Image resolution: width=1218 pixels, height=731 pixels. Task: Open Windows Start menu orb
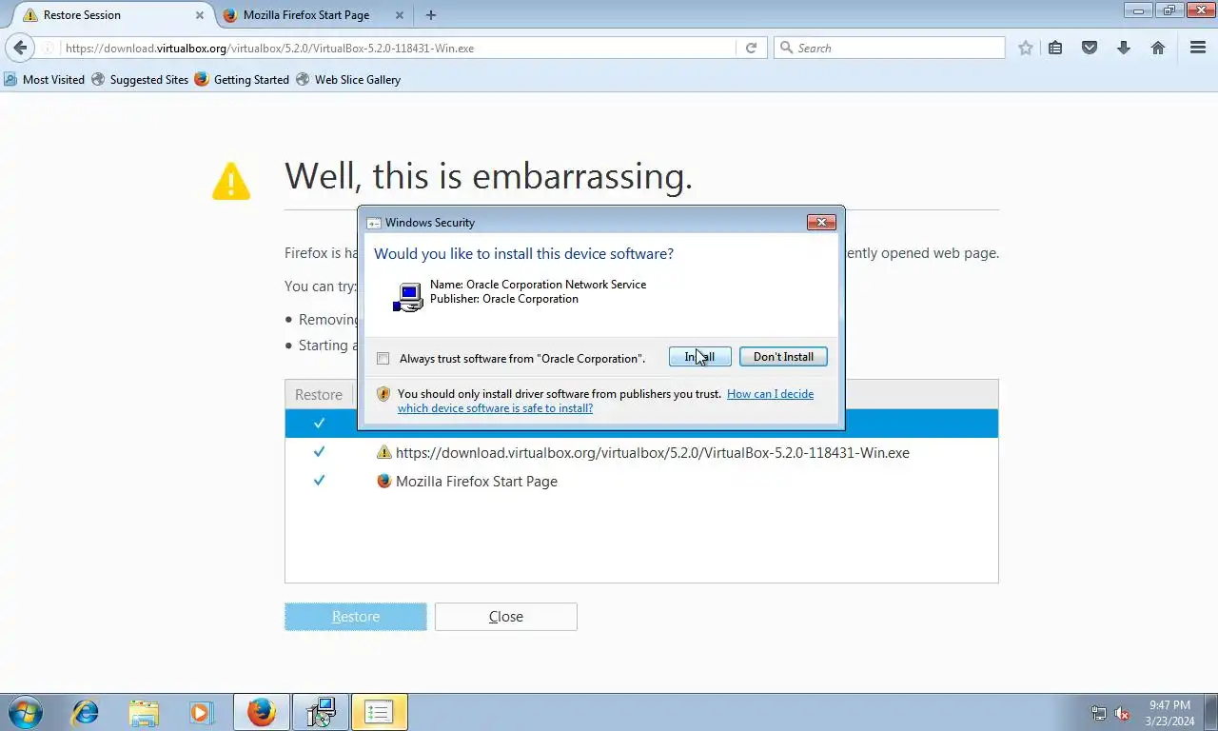26,712
